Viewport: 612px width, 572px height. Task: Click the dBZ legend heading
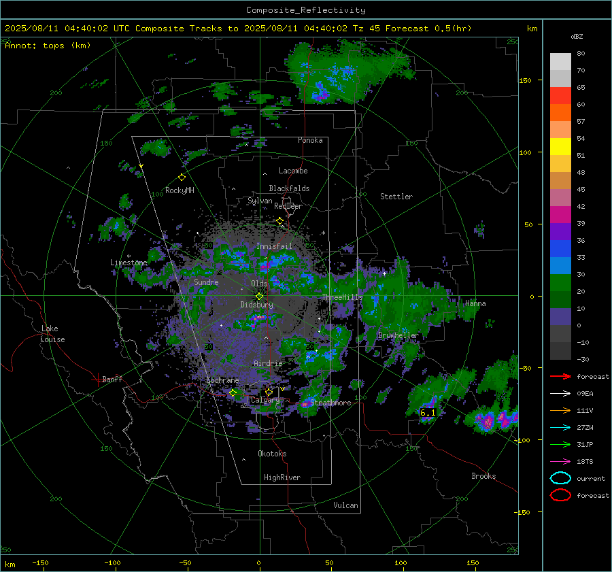click(577, 36)
